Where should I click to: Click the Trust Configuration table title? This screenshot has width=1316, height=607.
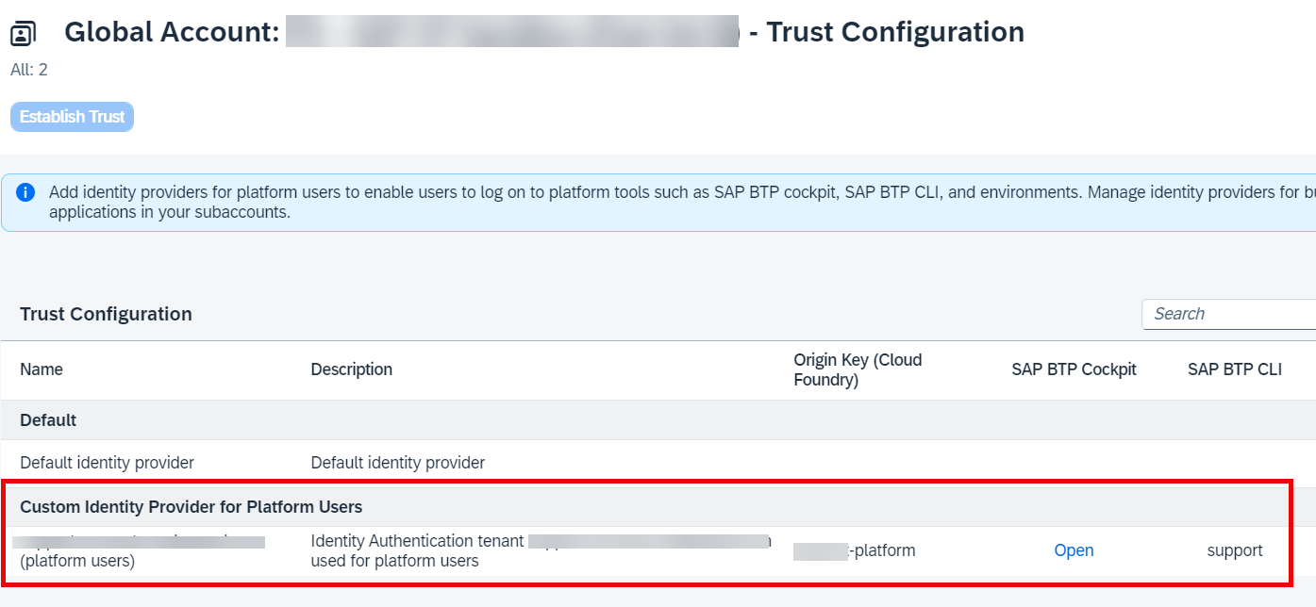coord(106,314)
